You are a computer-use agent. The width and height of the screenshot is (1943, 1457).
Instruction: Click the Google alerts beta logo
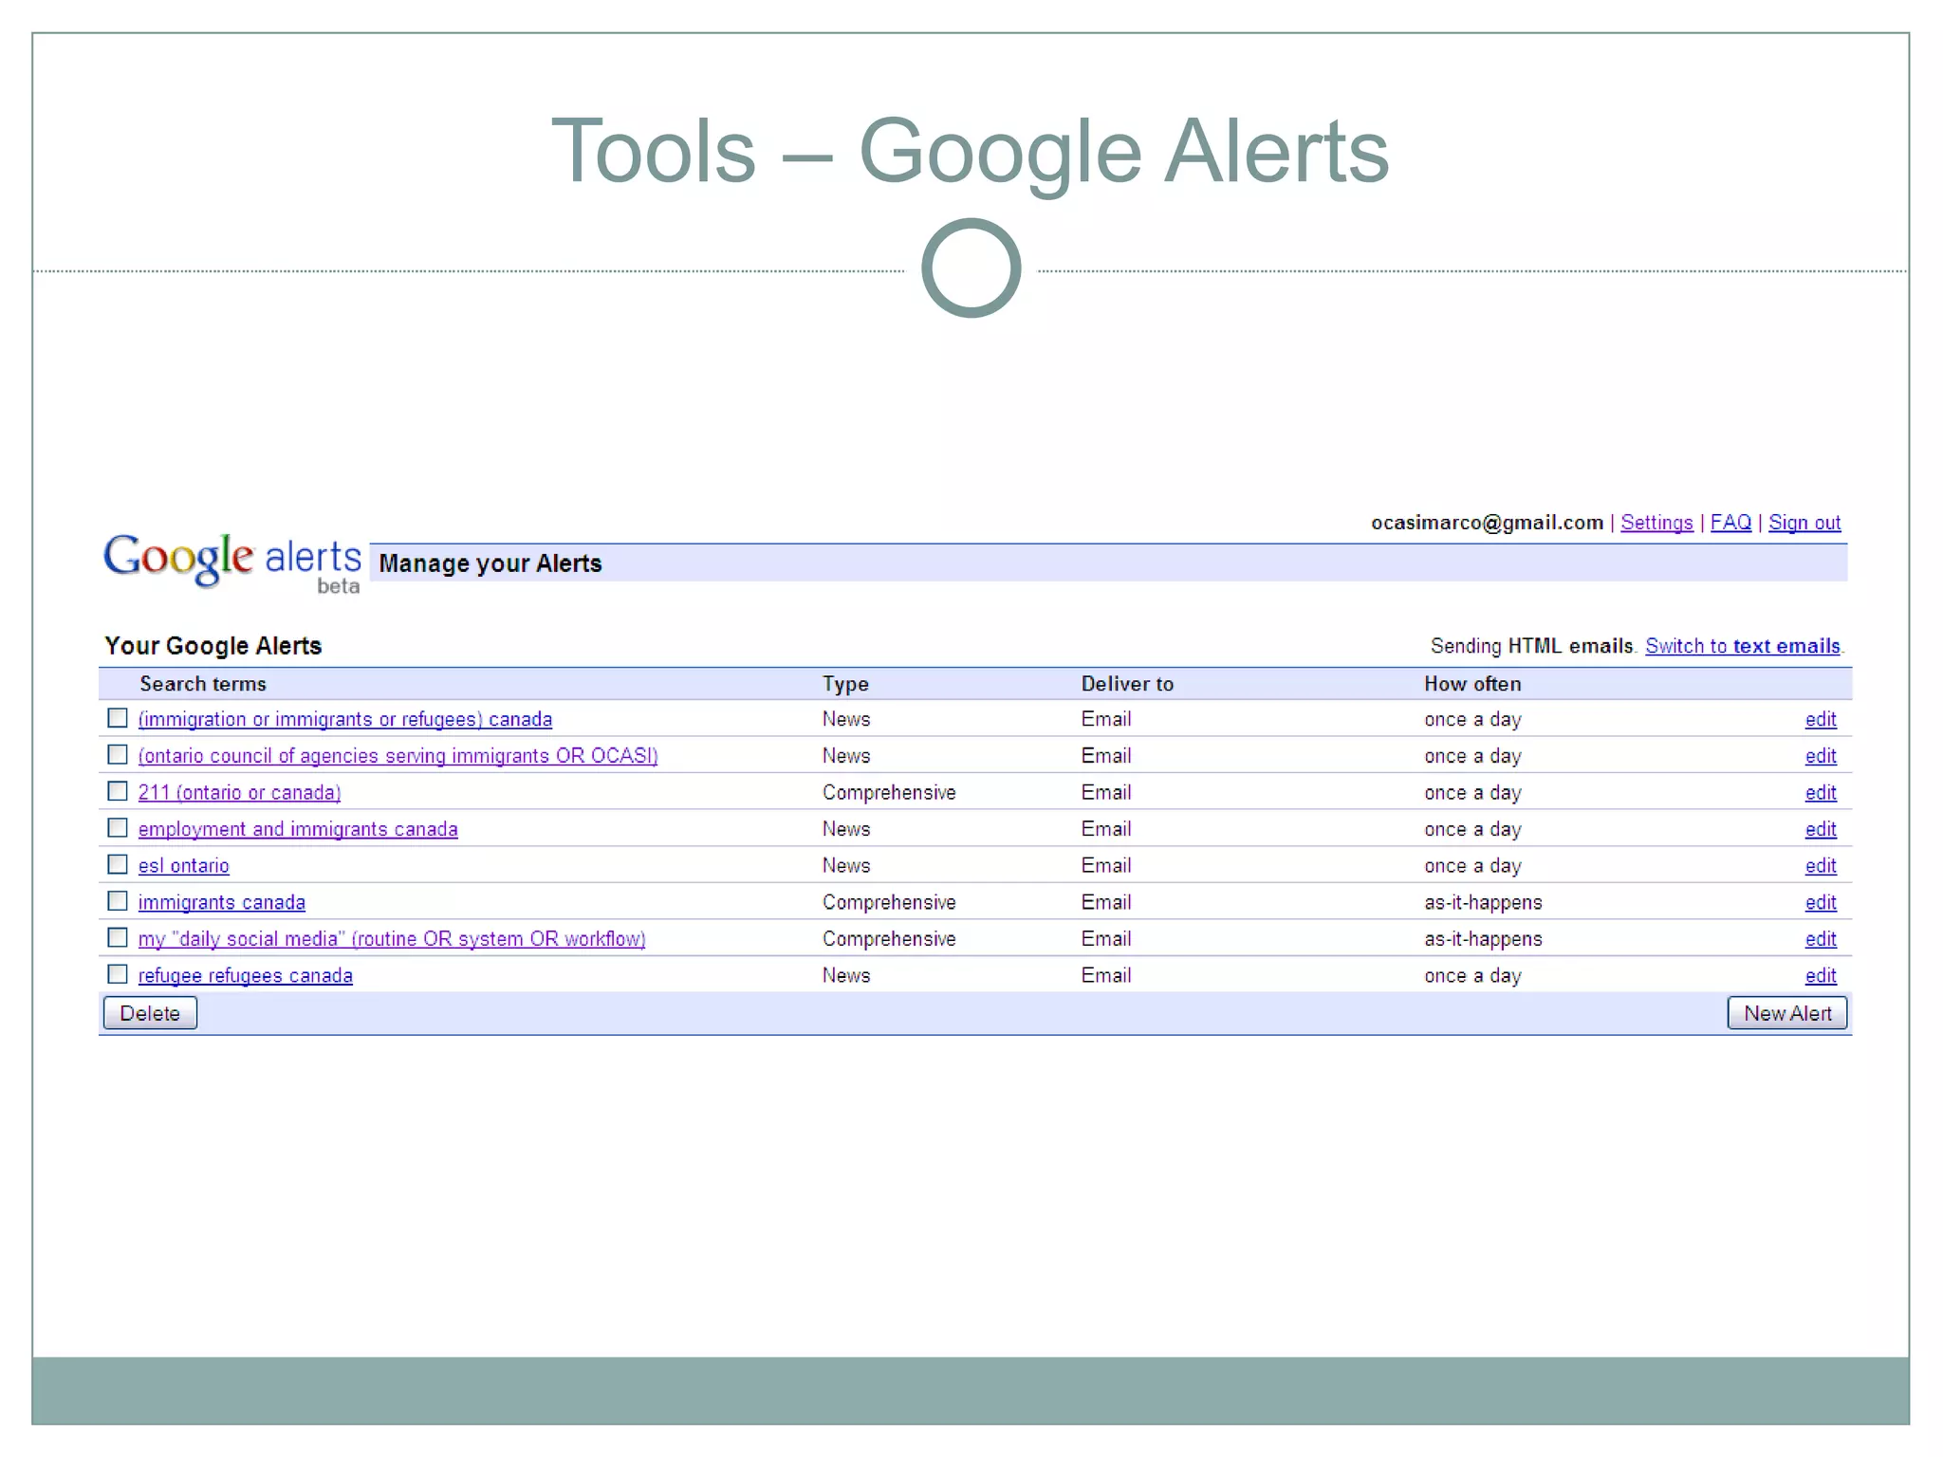(x=232, y=563)
